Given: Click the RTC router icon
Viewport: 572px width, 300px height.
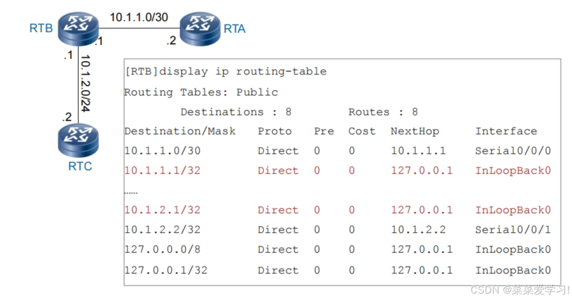Looking at the screenshot, I should pyautogui.click(x=78, y=139).
